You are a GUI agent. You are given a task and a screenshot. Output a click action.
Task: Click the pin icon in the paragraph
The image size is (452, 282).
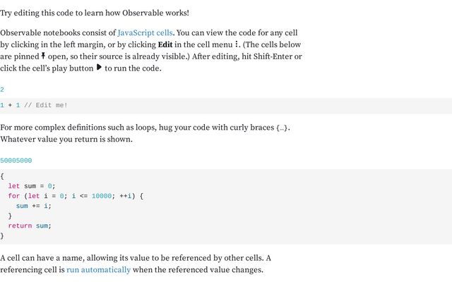[43, 56]
